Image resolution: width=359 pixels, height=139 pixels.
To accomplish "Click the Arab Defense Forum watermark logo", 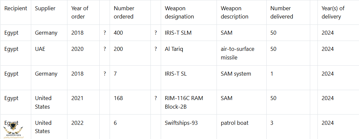I will coord(13,131).
